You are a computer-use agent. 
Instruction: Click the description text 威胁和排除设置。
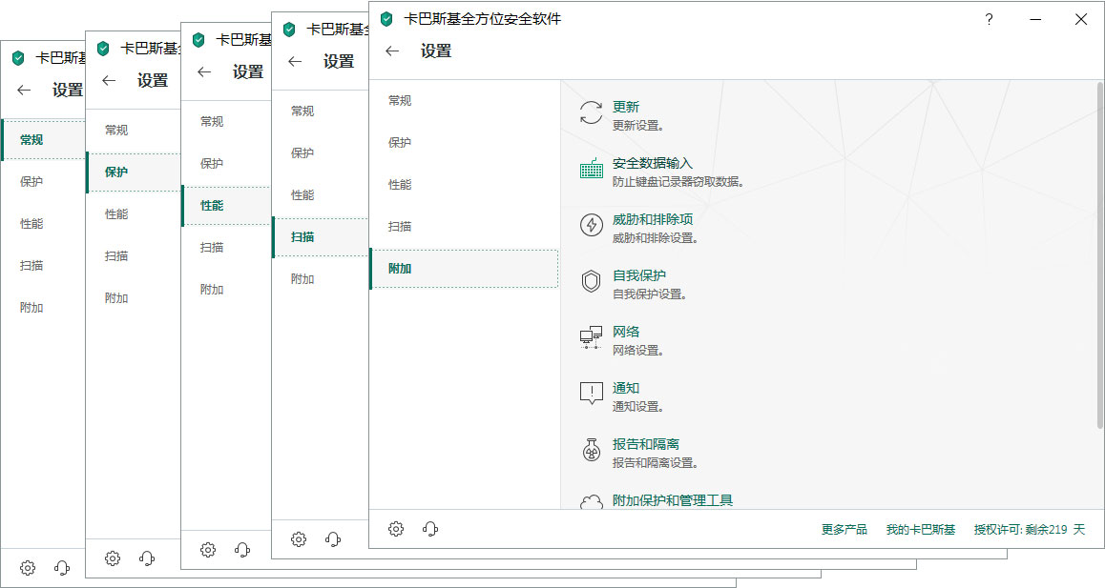click(656, 238)
